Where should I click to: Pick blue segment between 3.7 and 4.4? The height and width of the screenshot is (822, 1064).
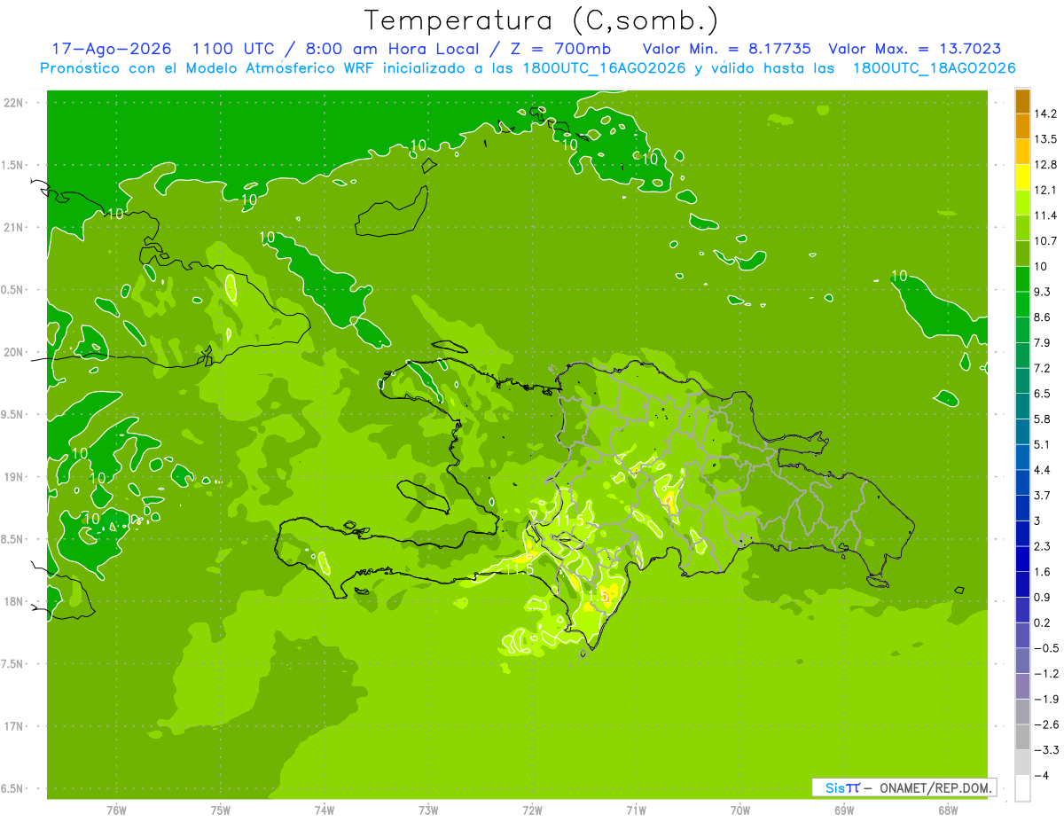[1022, 482]
